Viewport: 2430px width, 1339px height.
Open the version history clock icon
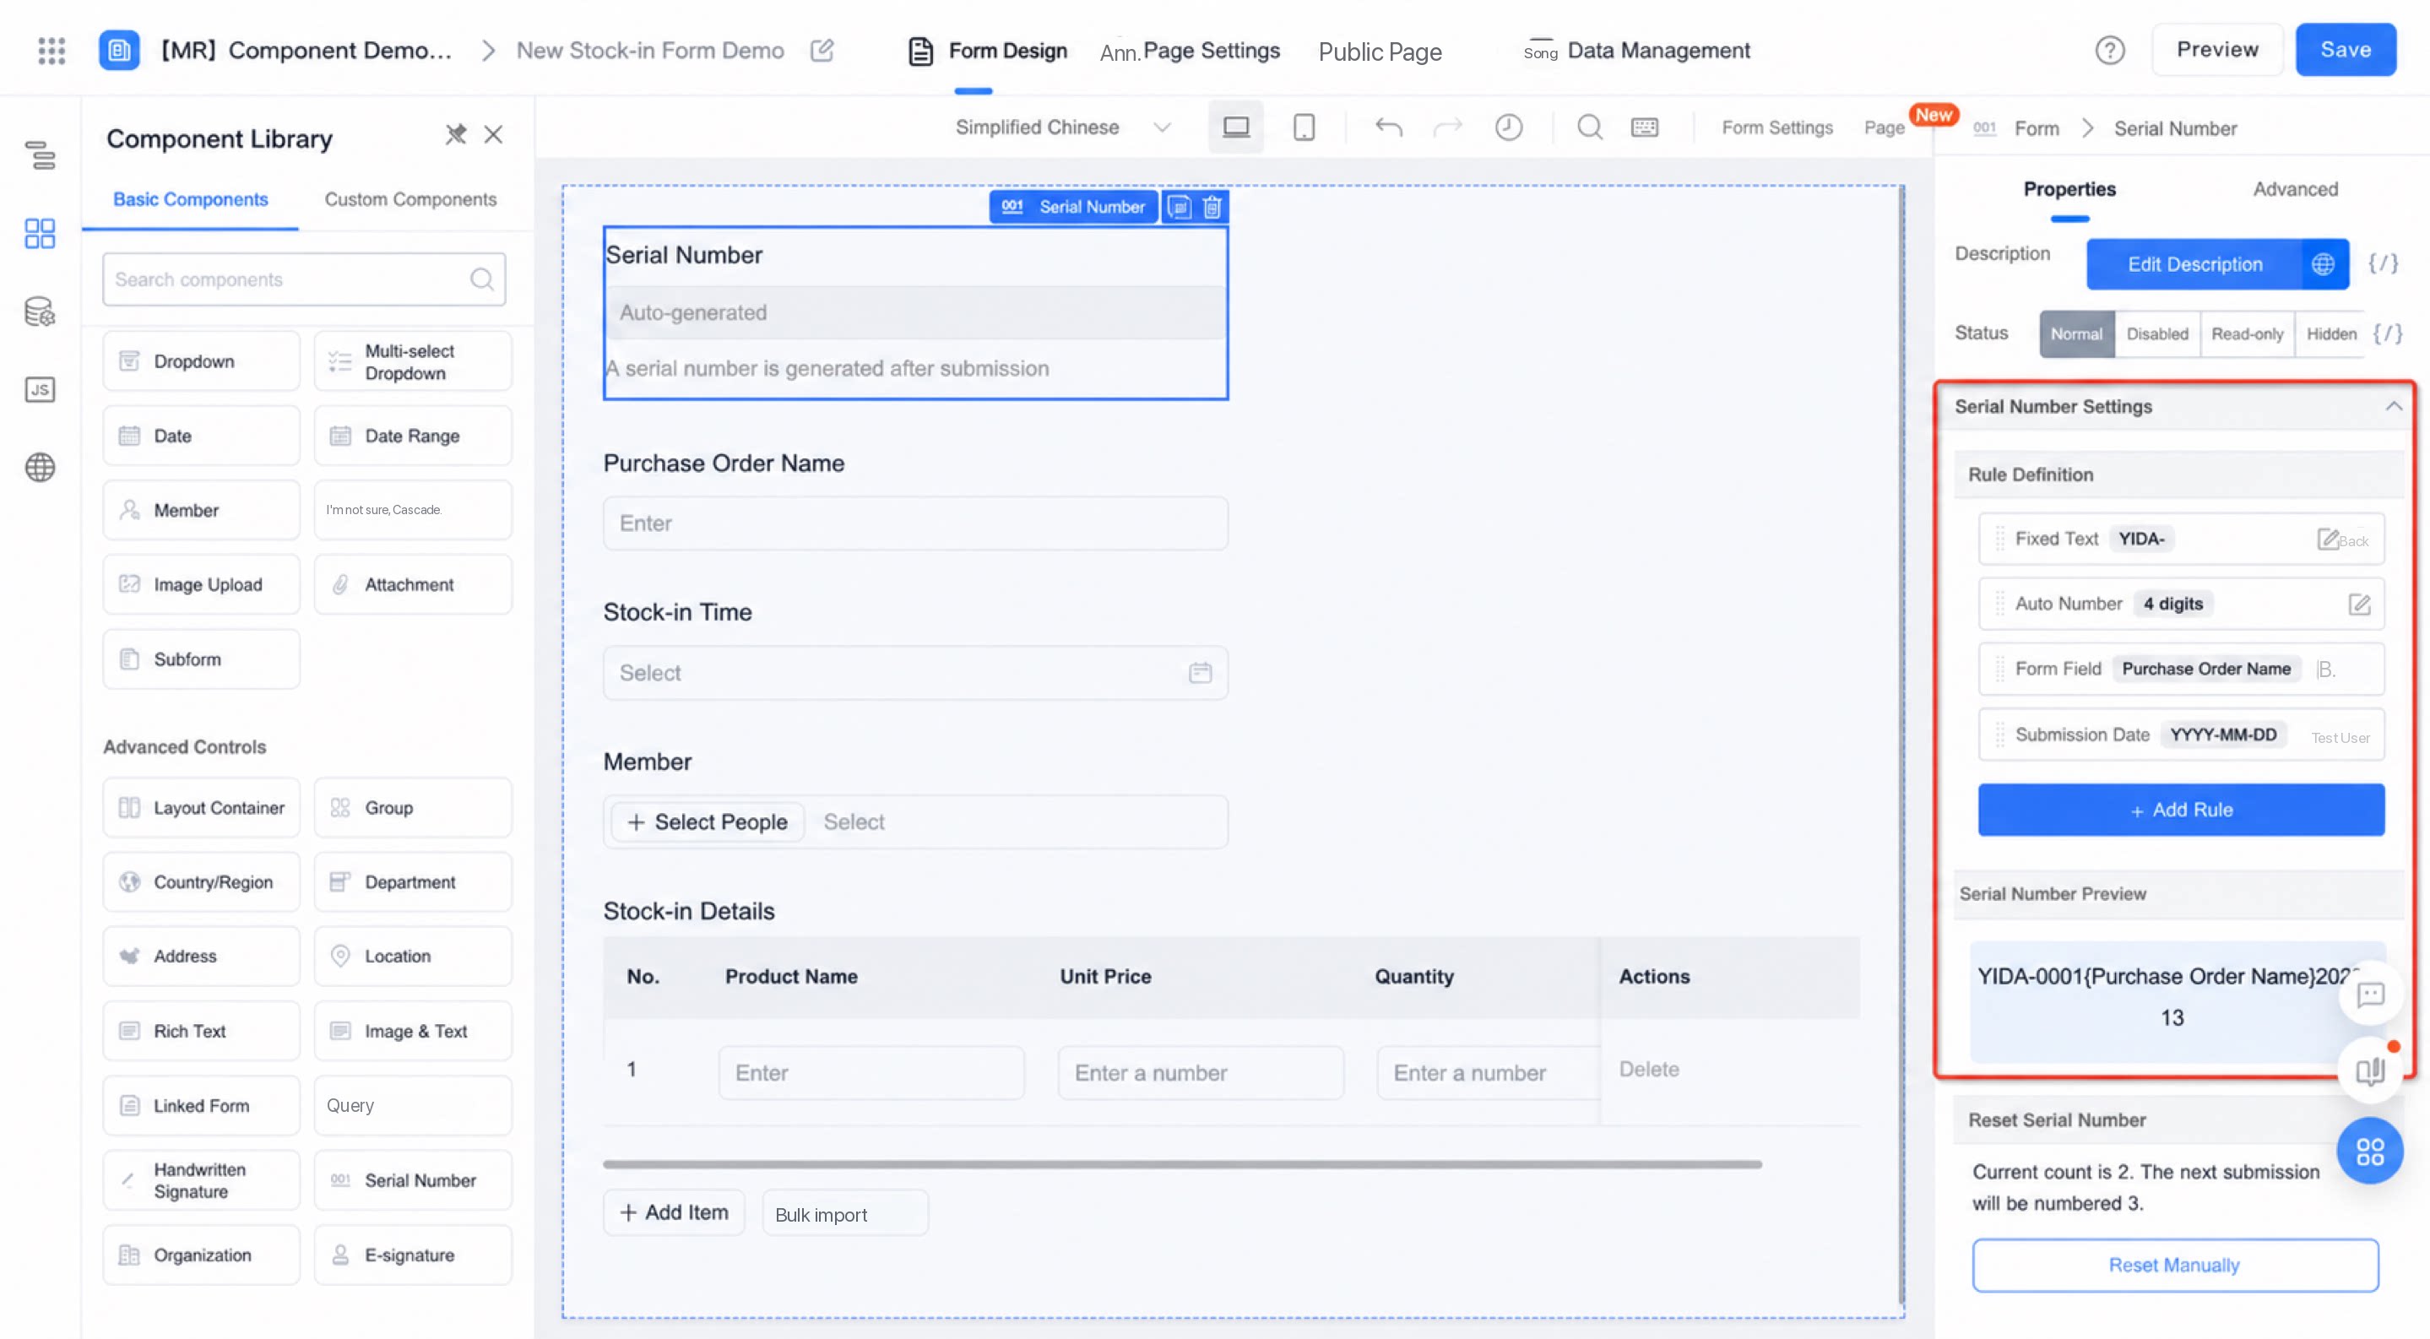[1508, 127]
